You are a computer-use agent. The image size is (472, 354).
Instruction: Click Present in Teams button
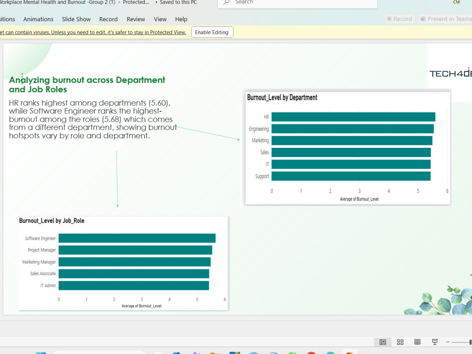click(446, 19)
